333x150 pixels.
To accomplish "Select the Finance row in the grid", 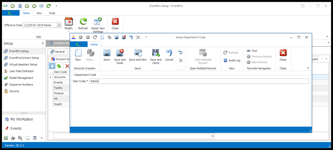I will (x=61, y=93).
